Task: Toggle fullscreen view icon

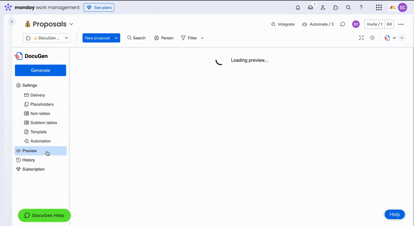Action: 361,38
